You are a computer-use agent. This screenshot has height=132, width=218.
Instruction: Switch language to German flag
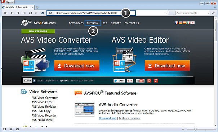point(181,23)
